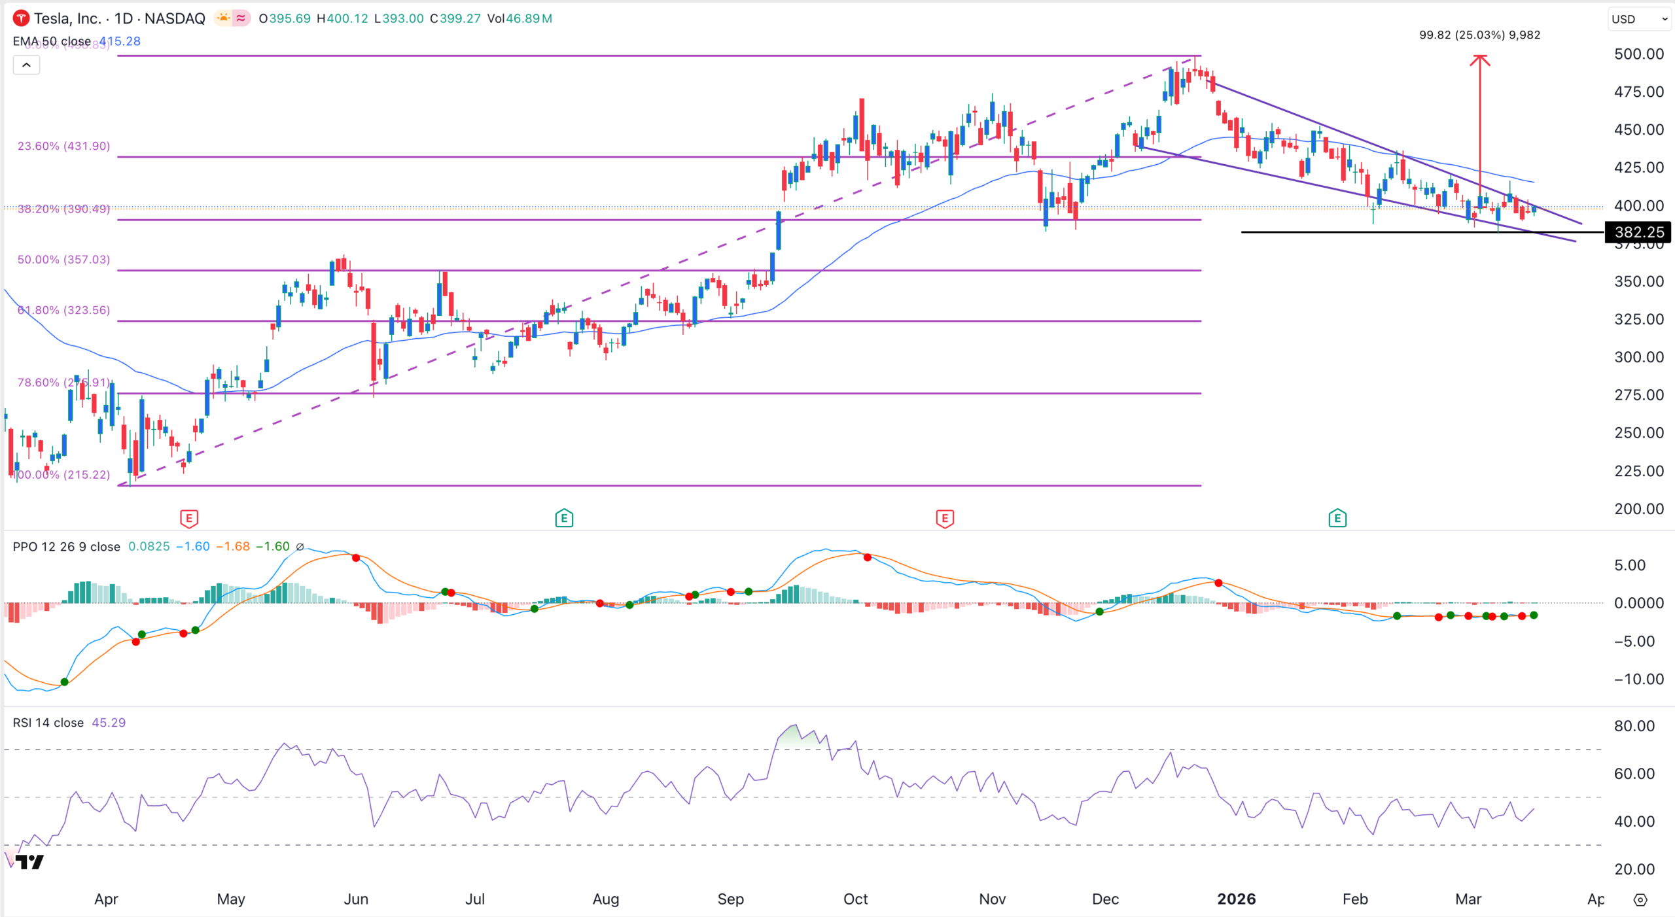Image resolution: width=1675 pixels, height=917 pixels.
Task: Click the 2026 label on time axis
Action: 1237,899
